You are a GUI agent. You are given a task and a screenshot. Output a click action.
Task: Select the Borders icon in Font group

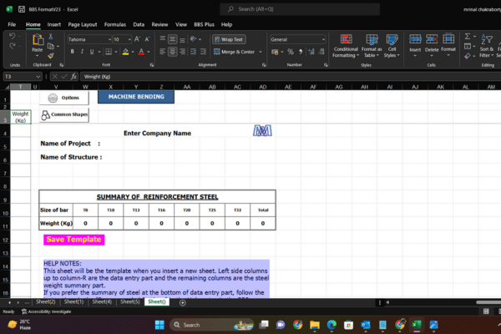[x=109, y=52]
